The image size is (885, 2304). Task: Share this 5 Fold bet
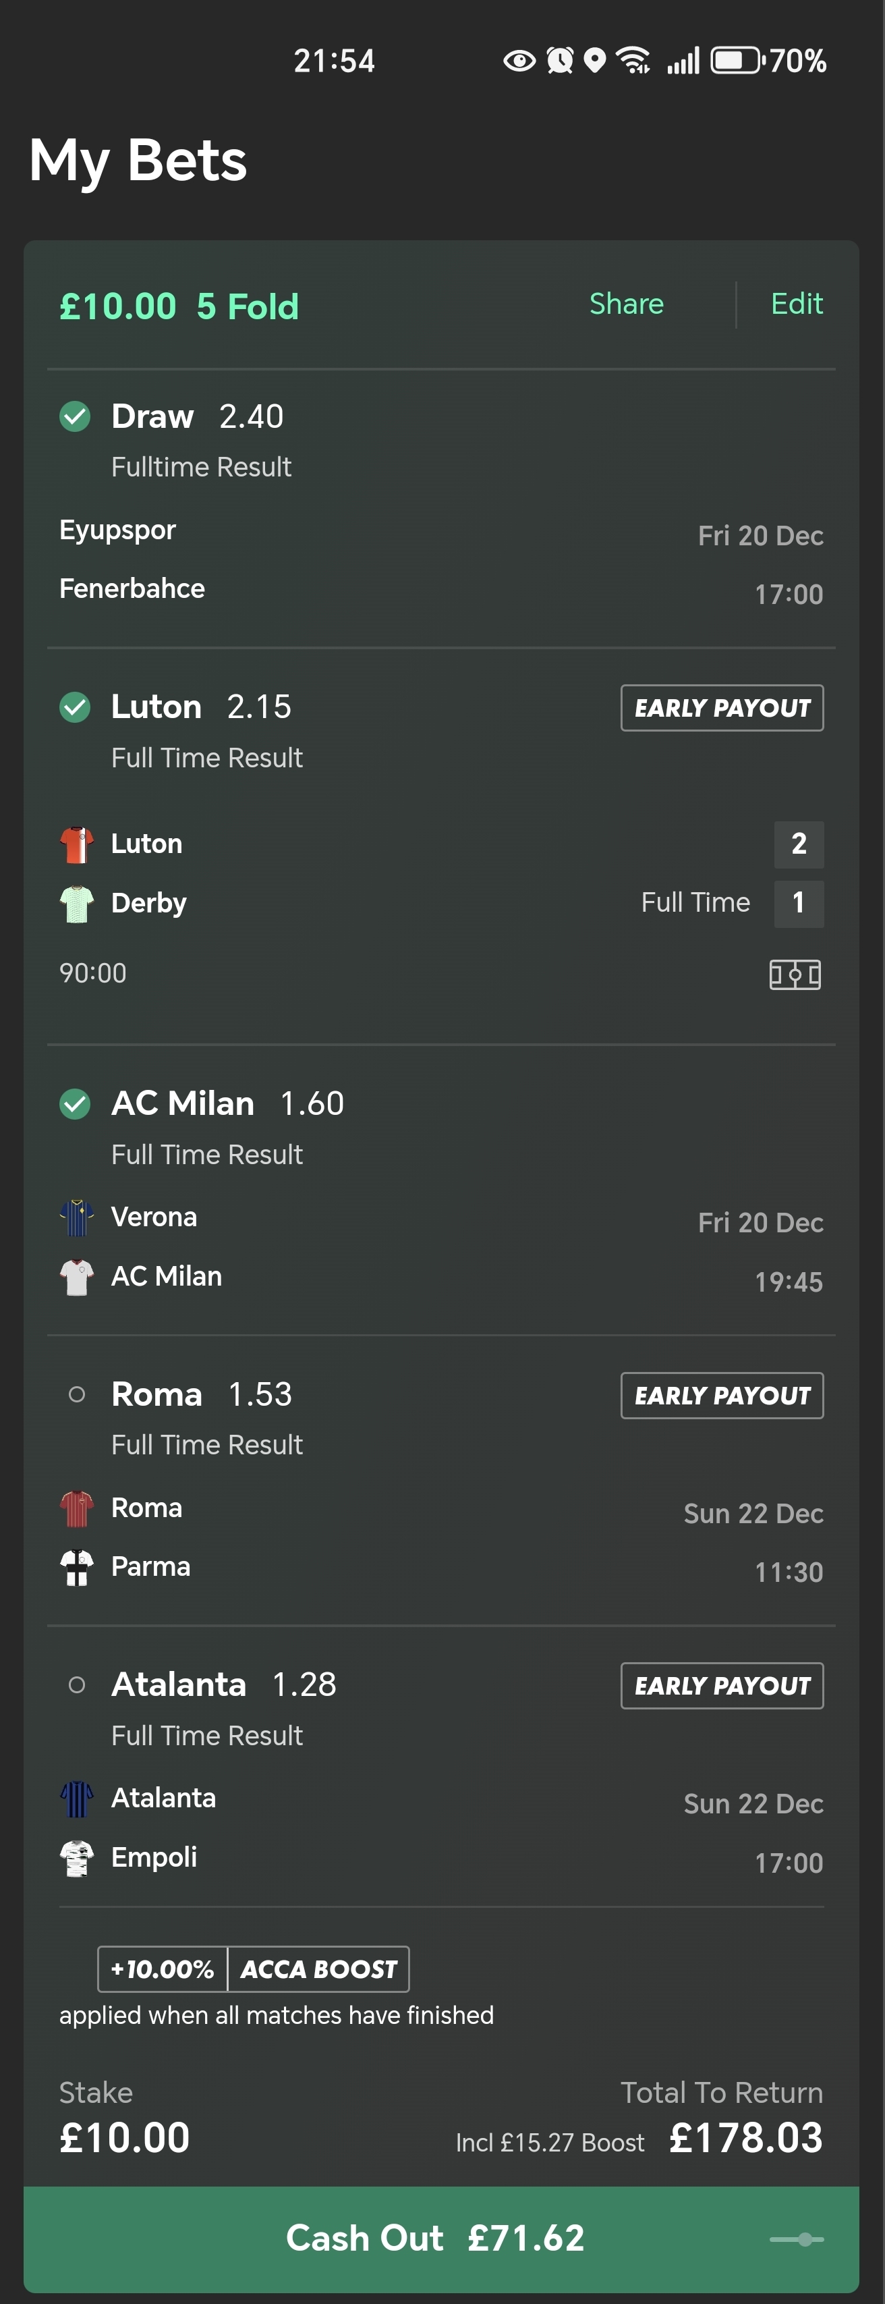pyautogui.click(x=626, y=304)
